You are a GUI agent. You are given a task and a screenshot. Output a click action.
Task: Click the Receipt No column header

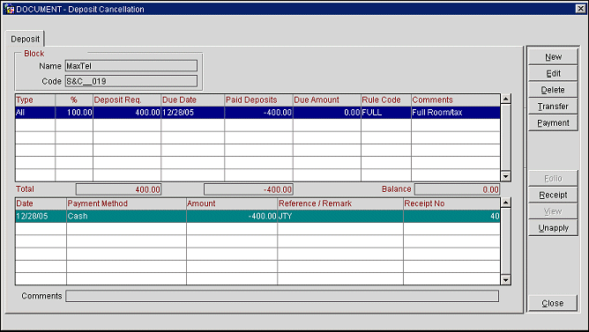point(452,203)
